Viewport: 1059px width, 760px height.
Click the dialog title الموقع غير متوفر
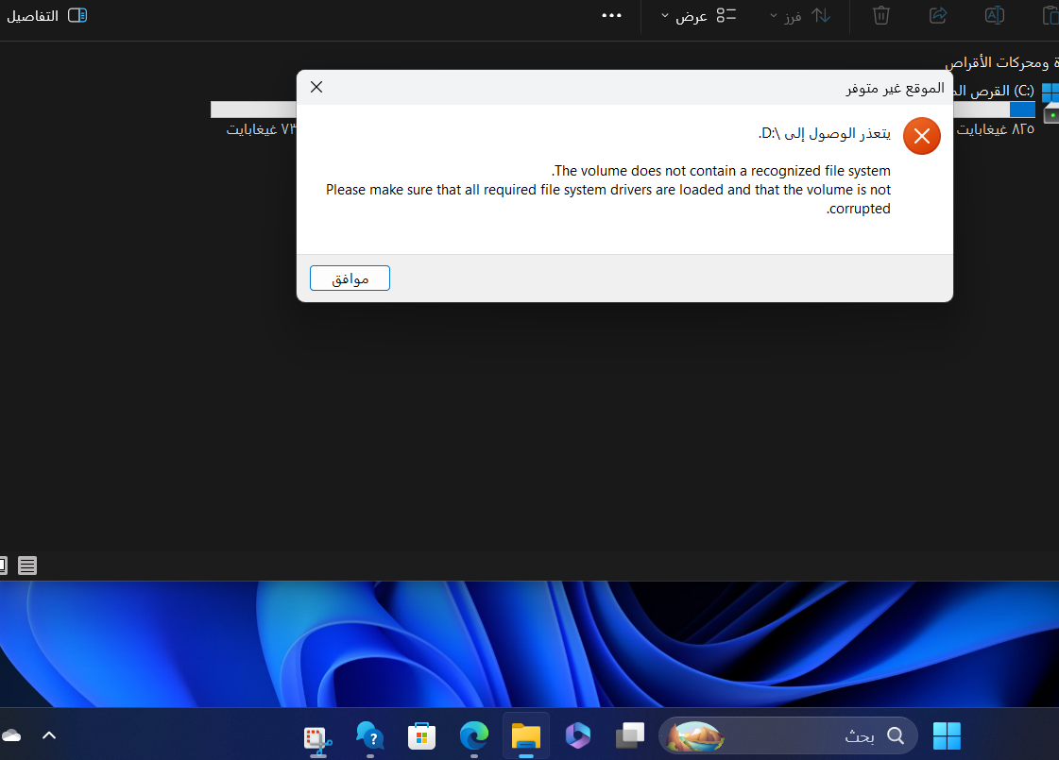pos(895,89)
